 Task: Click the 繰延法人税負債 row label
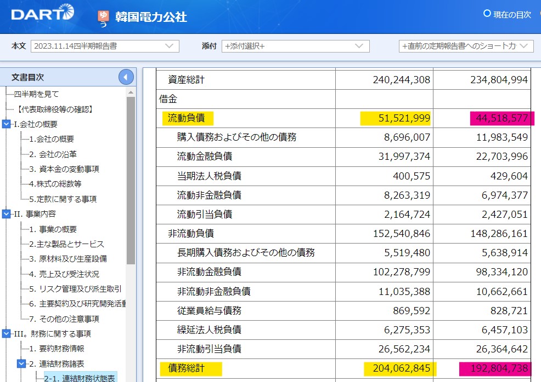209,329
